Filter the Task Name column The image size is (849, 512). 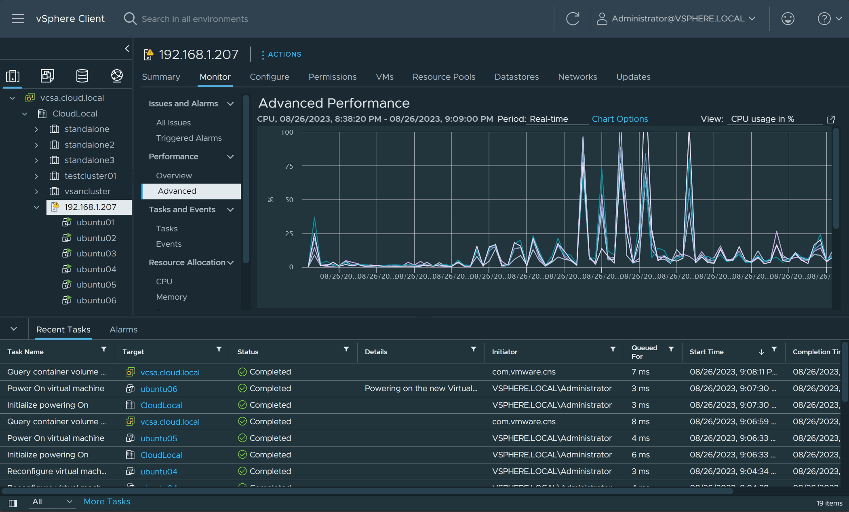104,349
